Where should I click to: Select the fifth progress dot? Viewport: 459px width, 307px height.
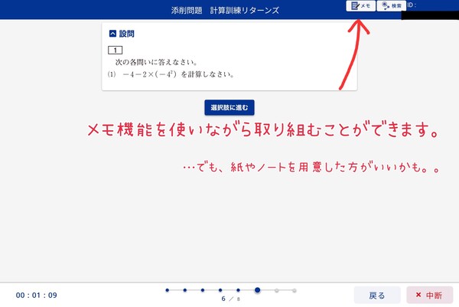tap(239, 291)
